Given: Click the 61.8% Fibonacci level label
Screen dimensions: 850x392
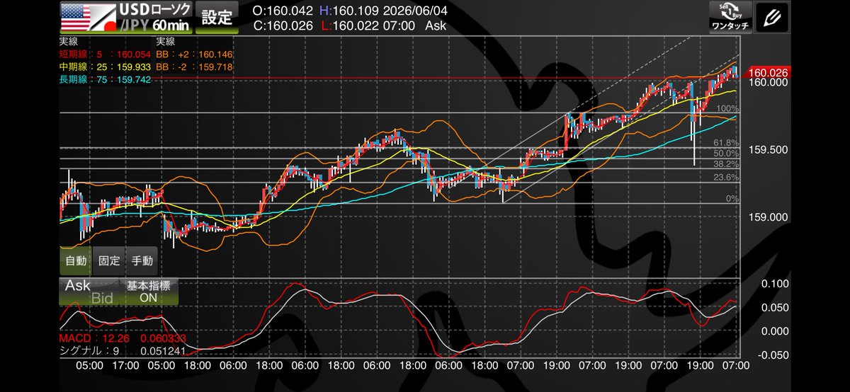Looking at the screenshot, I should click(x=726, y=143).
